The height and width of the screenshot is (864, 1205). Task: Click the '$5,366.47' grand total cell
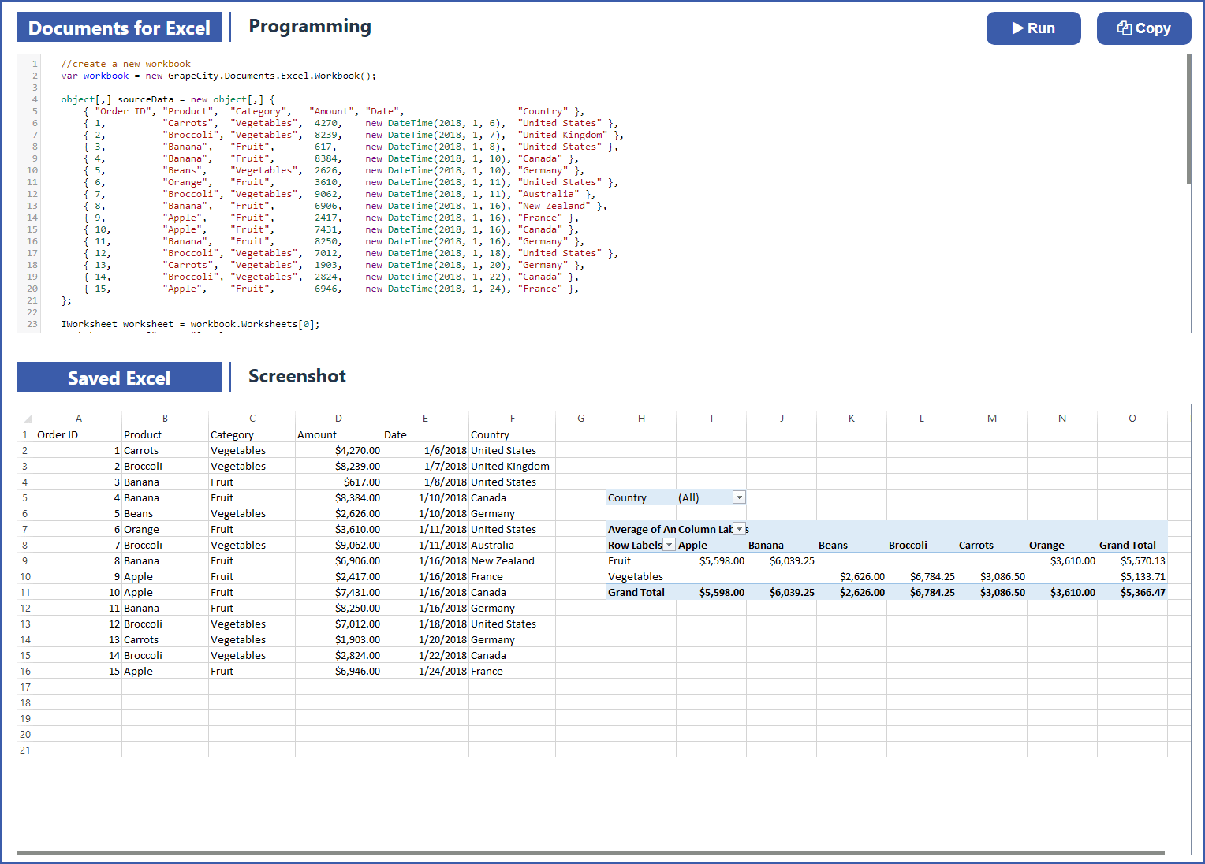[1132, 592]
